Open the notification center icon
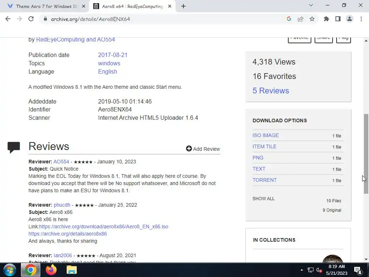This screenshot has width=369, height=277. click(x=358, y=270)
